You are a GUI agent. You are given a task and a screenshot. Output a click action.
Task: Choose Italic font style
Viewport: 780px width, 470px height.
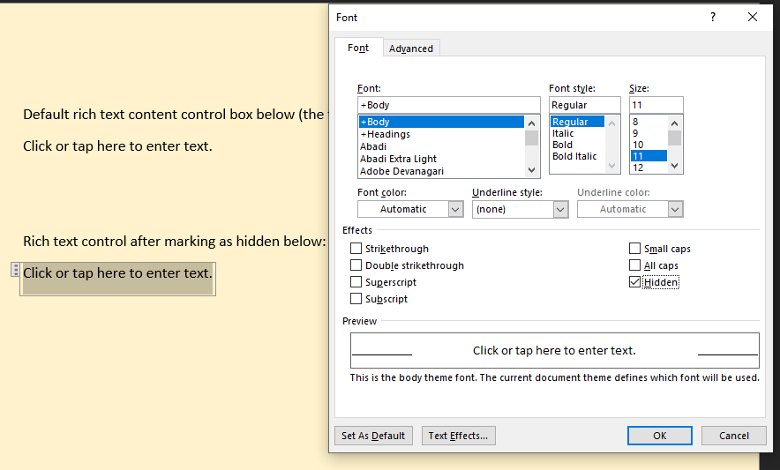pos(578,133)
